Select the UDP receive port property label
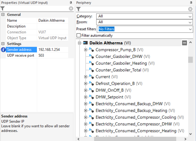Viewport: 196px width, 141px height. 21,55
